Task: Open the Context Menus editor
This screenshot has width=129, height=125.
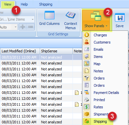Action: (71, 20)
